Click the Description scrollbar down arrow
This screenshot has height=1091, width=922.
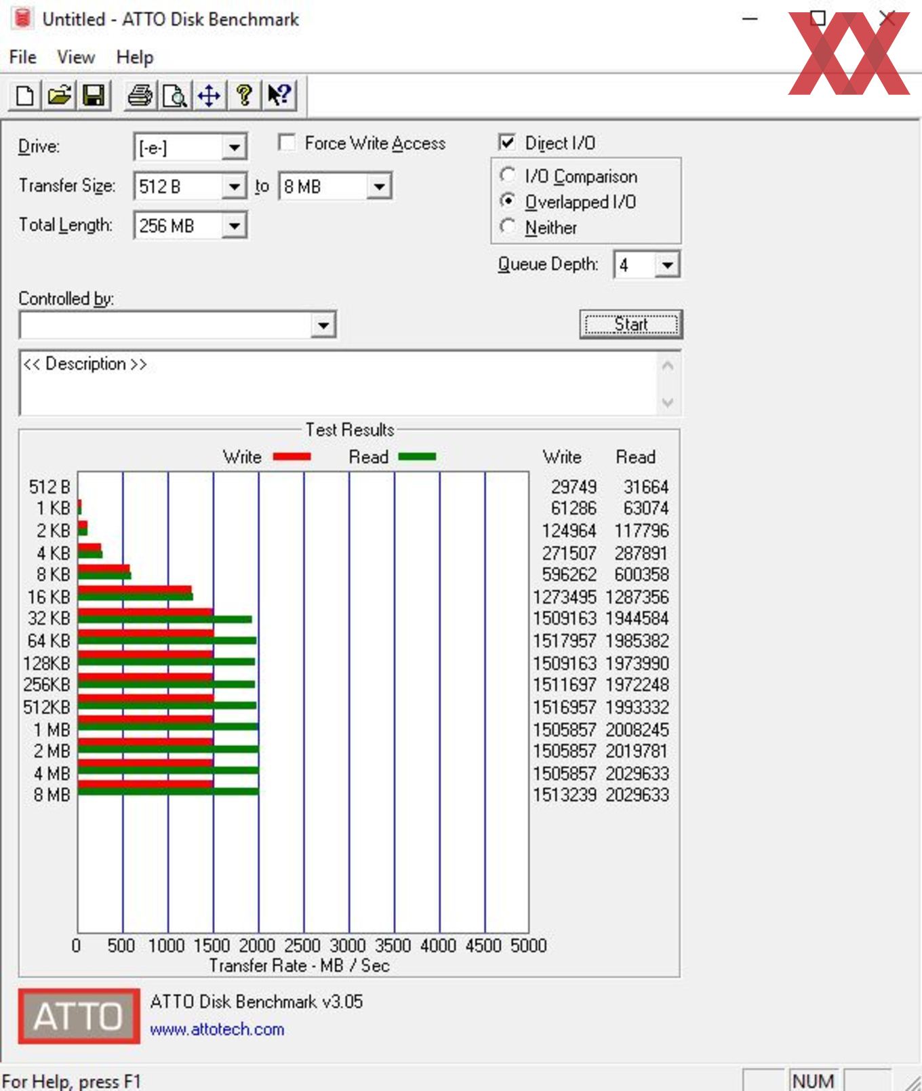(668, 403)
